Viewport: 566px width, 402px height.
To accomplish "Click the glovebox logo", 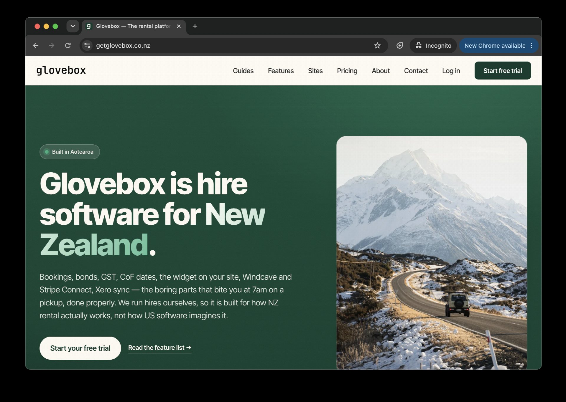I will click(x=61, y=71).
